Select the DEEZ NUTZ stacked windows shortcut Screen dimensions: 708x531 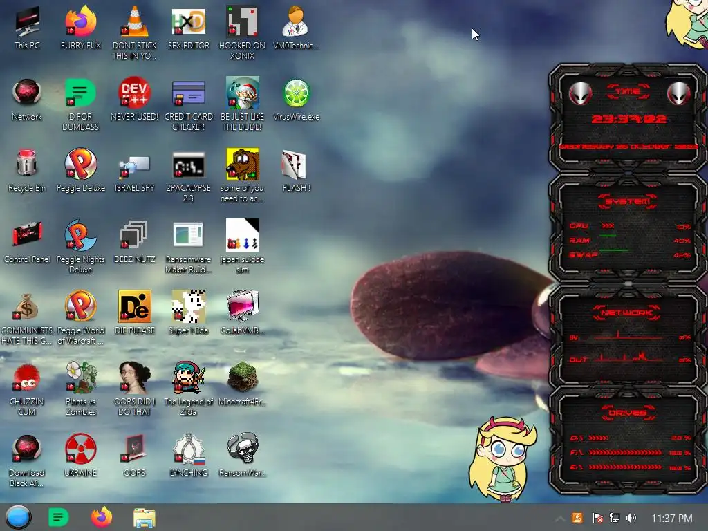click(x=135, y=241)
